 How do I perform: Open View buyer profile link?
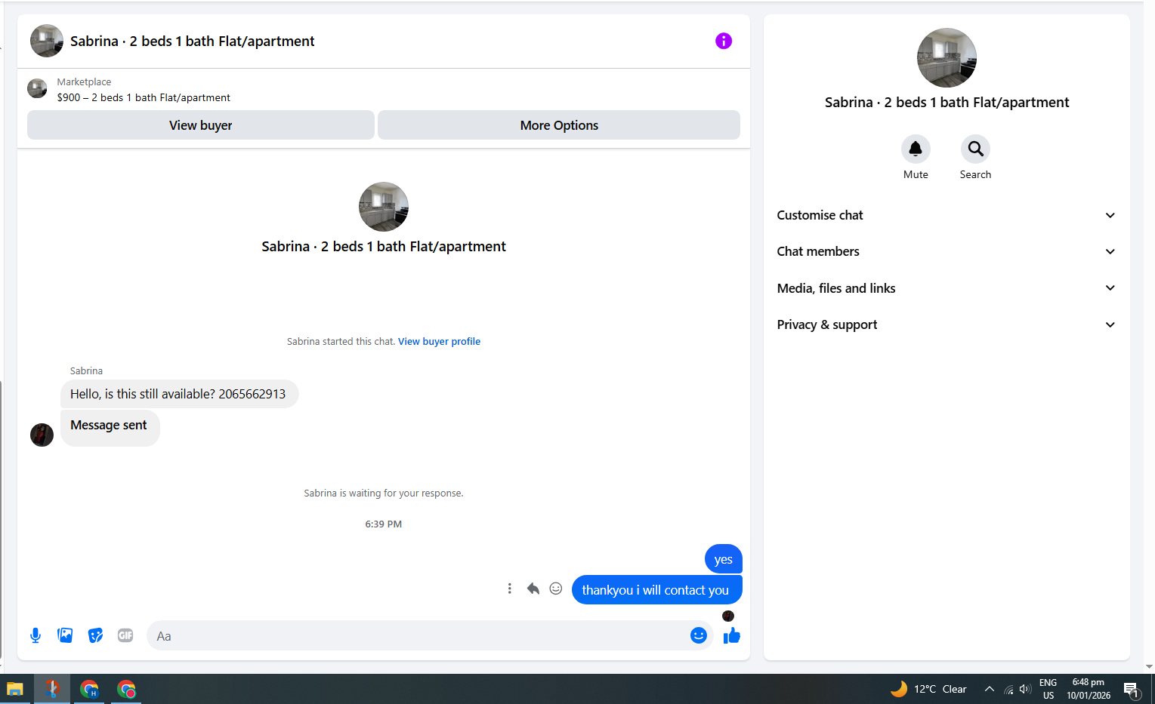point(439,342)
